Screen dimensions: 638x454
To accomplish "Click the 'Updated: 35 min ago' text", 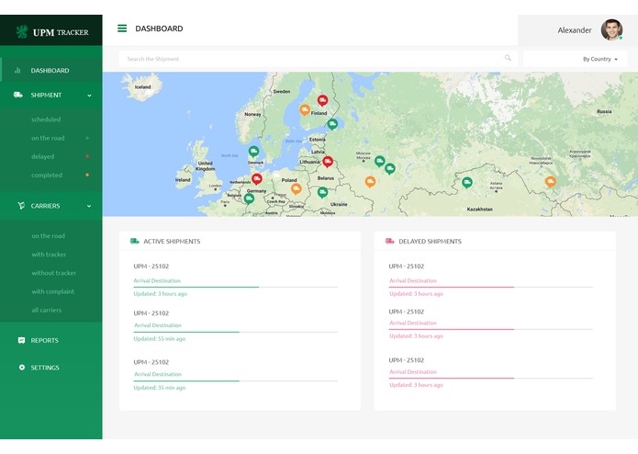I will [x=160, y=388].
